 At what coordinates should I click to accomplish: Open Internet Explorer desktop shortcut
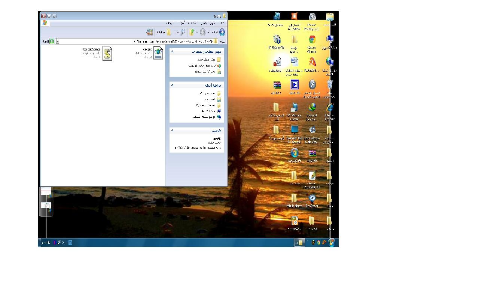pyautogui.click(x=330, y=108)
